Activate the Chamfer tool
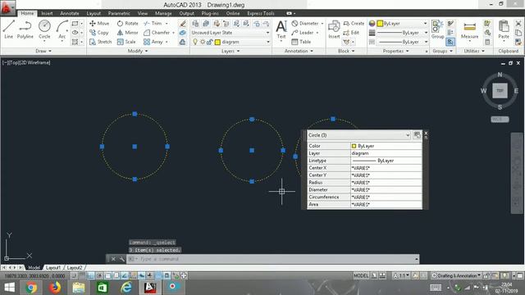Image resolution: width=525 pixels, height=295 pixels. (x=157, y=33)
